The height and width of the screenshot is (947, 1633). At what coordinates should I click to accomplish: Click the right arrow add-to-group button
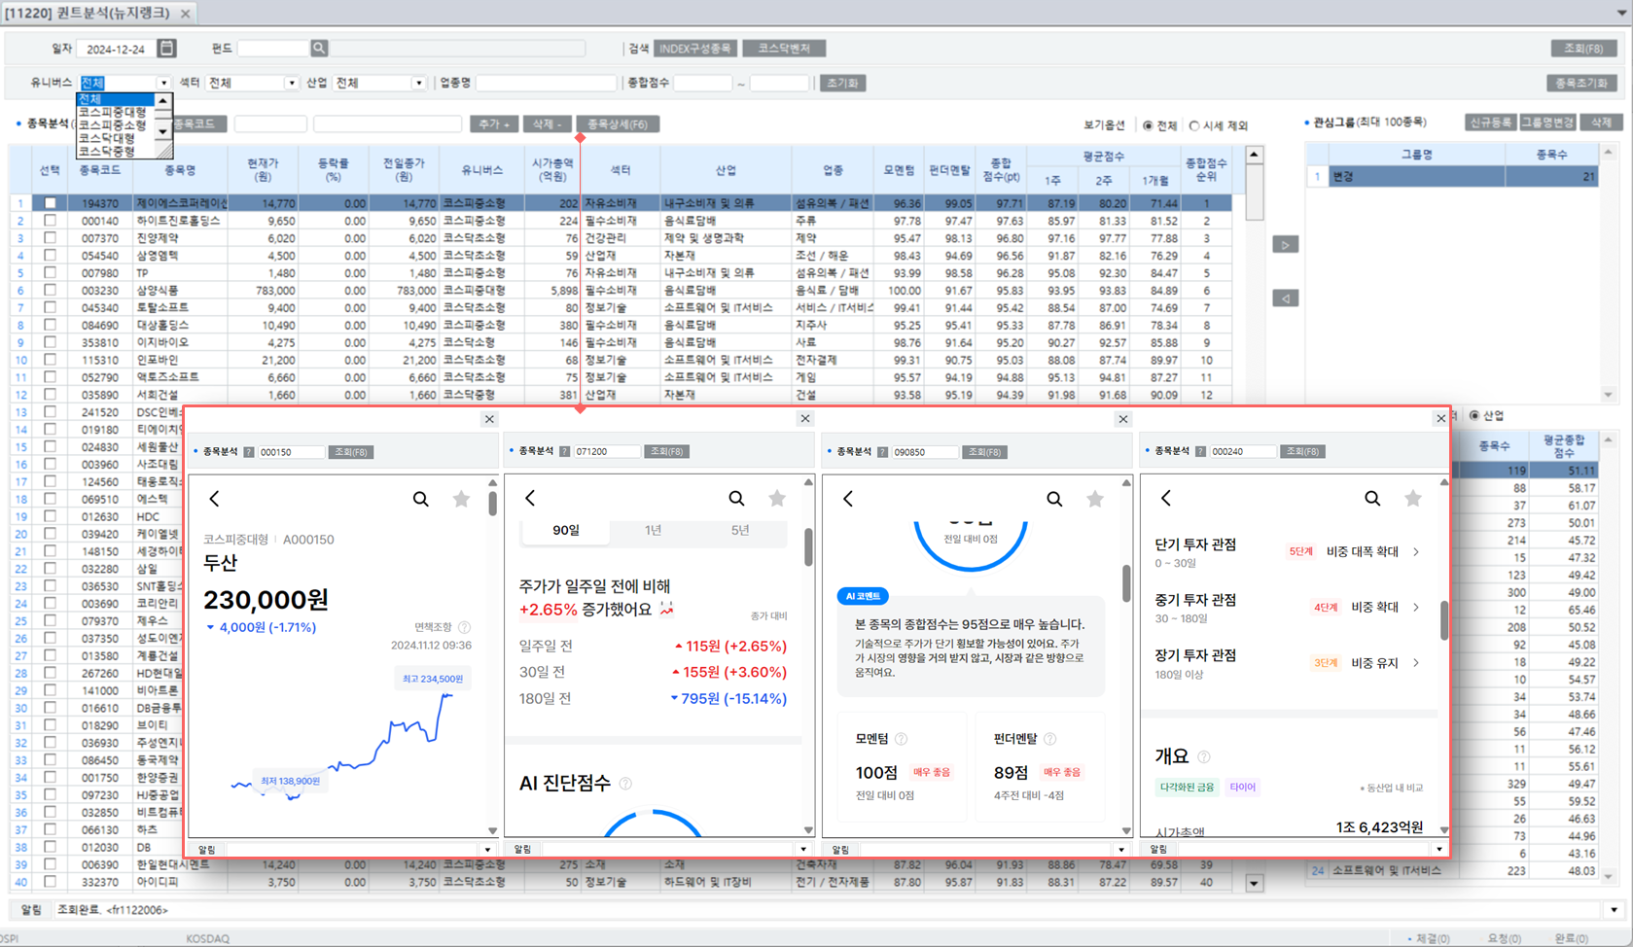click(x=1285, y=245)
